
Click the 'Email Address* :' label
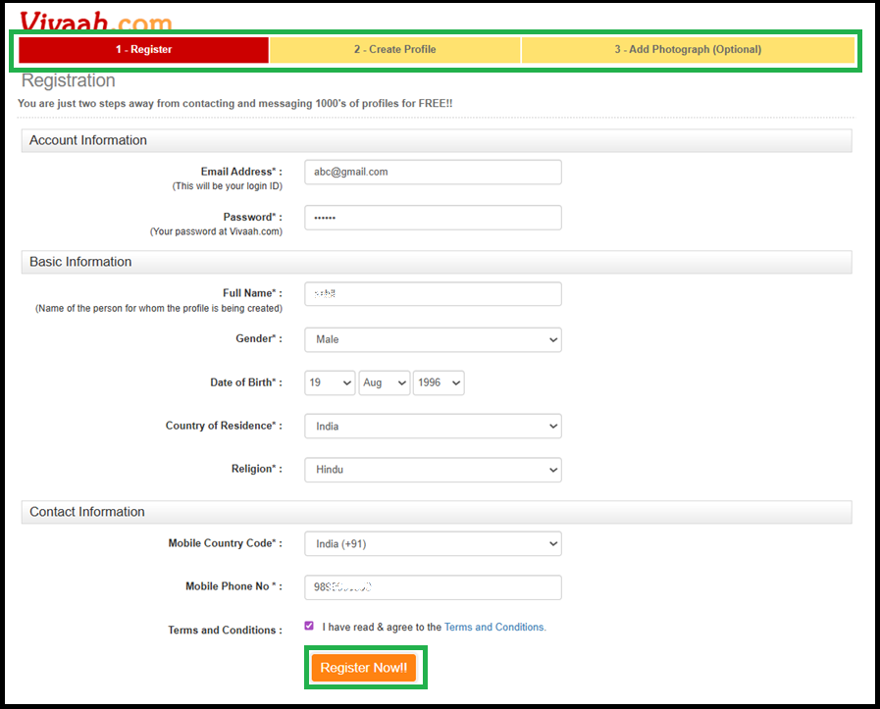[241, 172]
